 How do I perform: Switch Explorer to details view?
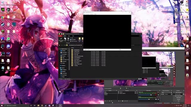[139, 79]
